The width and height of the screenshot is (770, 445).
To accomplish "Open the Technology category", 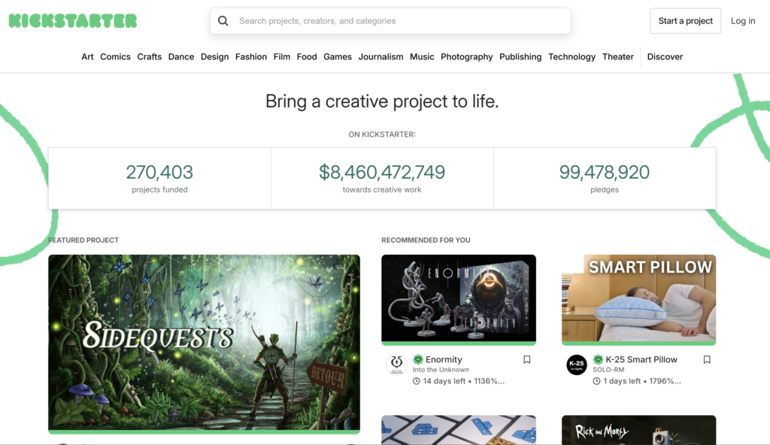I will [x=571, y=56].
